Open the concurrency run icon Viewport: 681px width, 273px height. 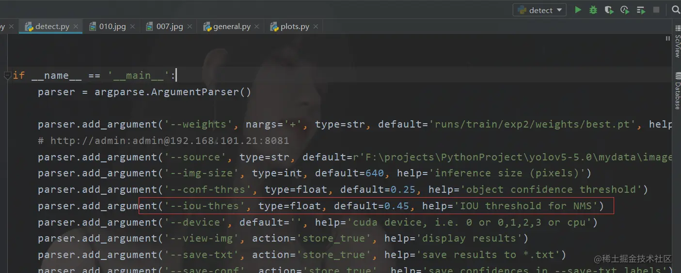point(641,10)
